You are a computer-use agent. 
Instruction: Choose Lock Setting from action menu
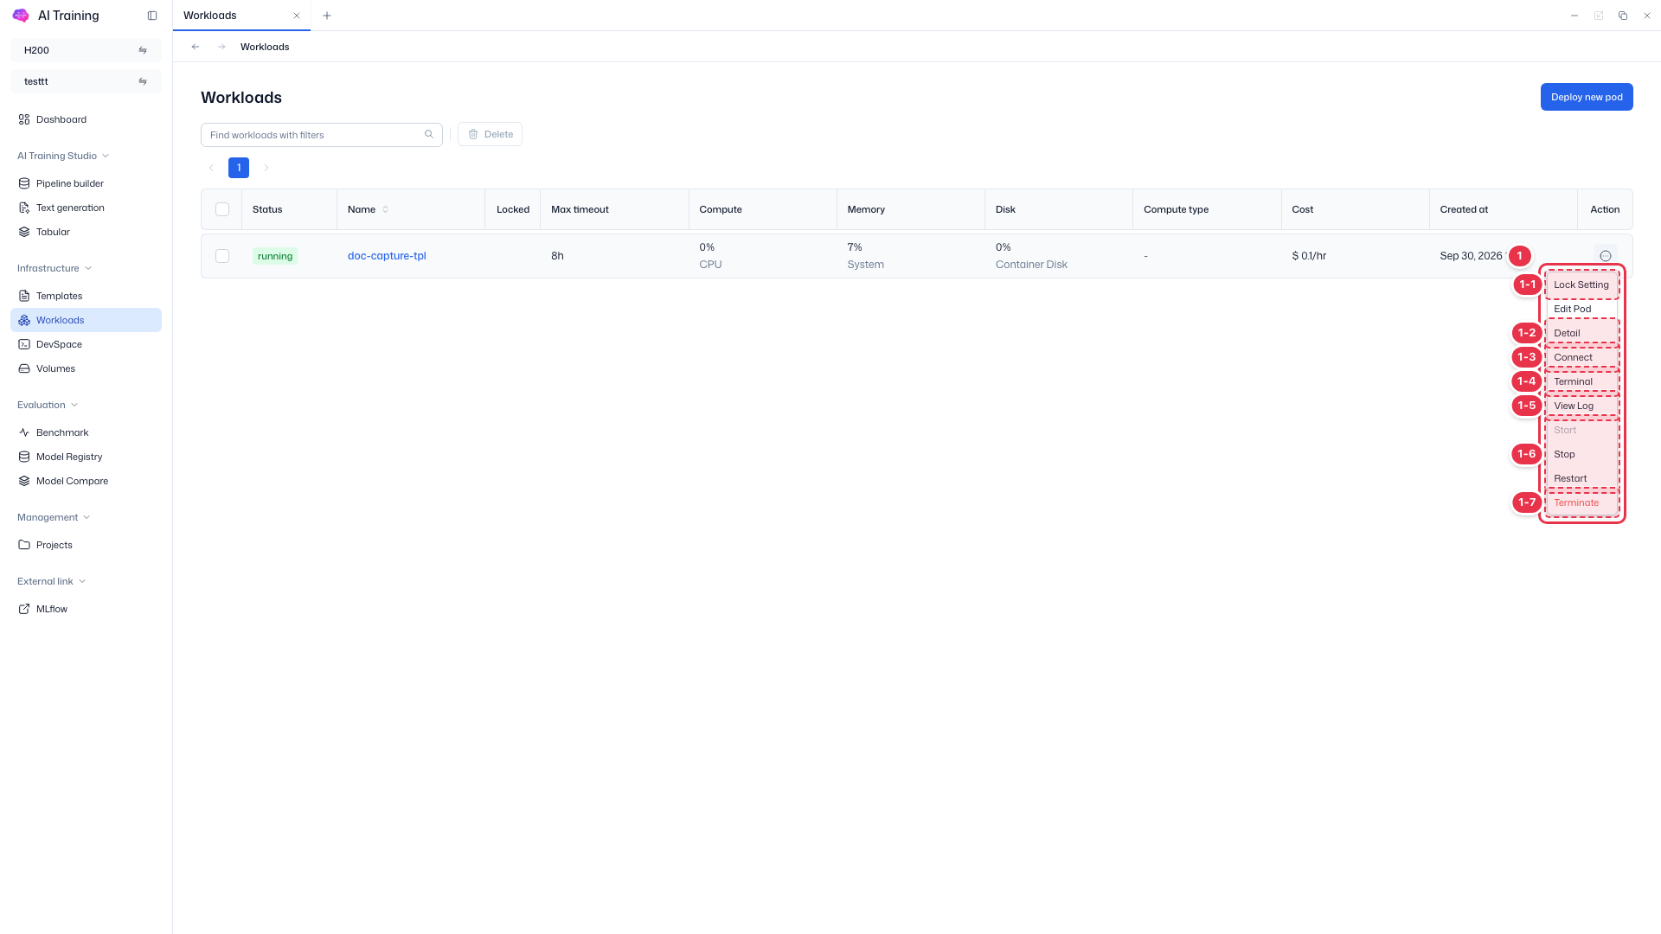click(1581, 285)
